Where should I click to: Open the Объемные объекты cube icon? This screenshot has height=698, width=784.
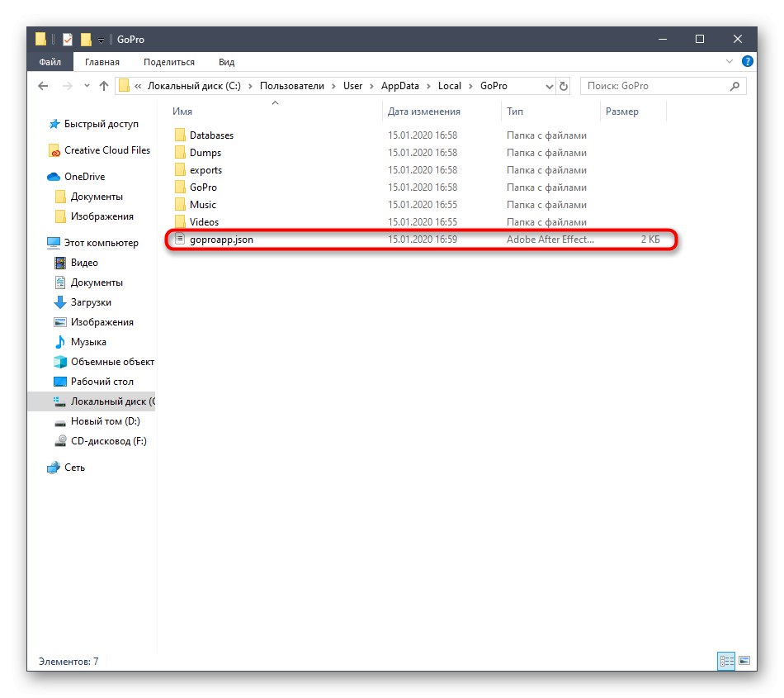(60, 362)
